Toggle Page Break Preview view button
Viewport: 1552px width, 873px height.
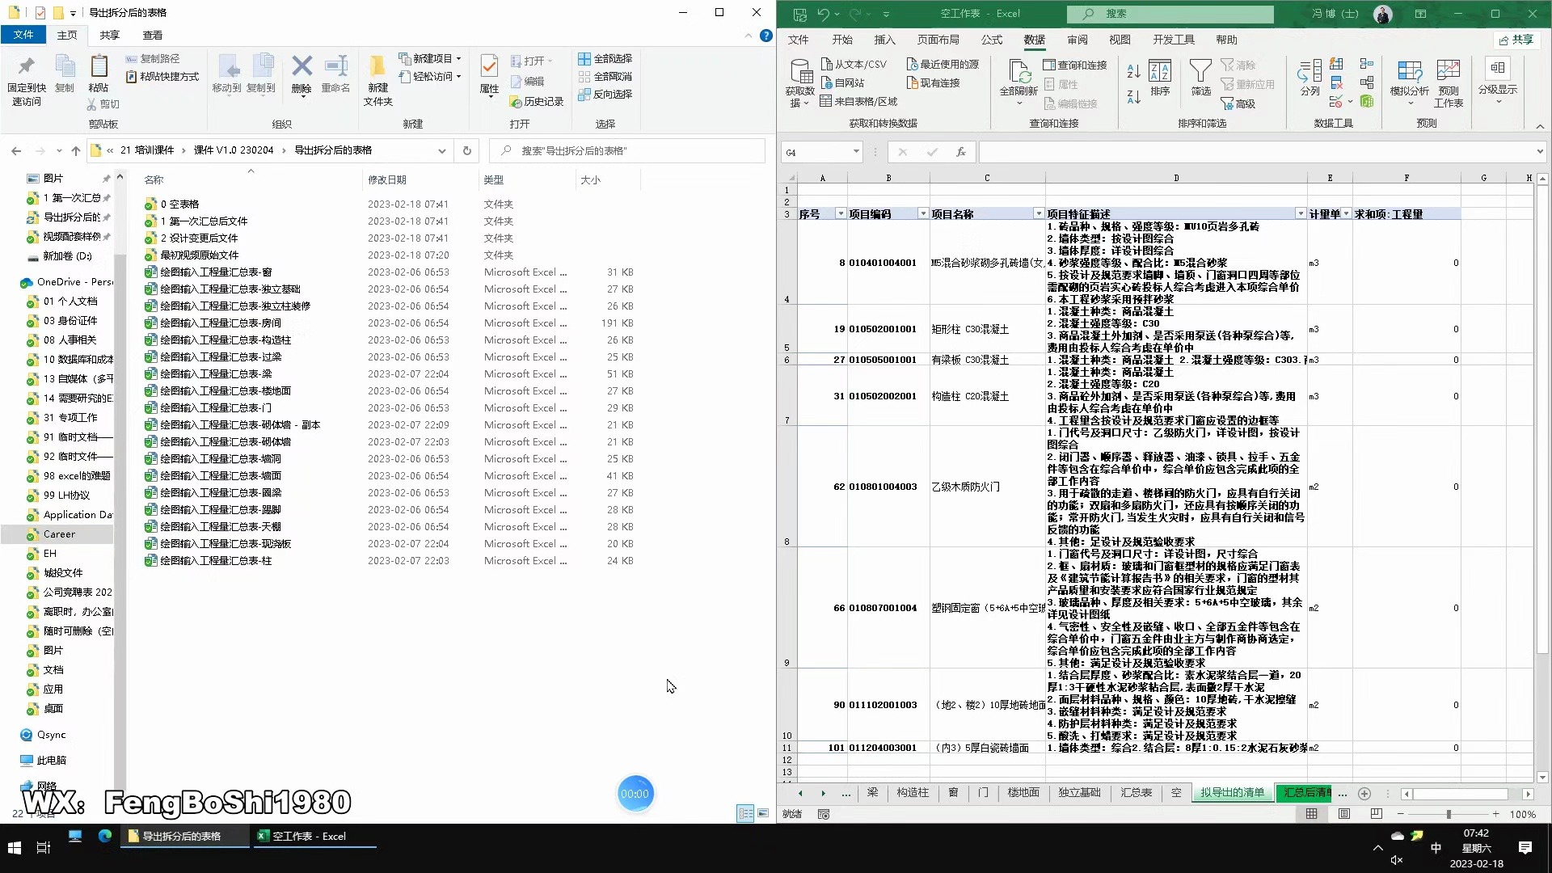pyautogui.click(x=1376, y=814)
